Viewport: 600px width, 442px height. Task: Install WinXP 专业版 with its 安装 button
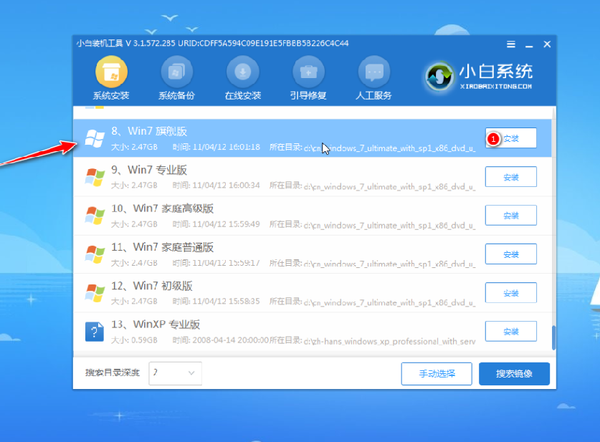511,331
